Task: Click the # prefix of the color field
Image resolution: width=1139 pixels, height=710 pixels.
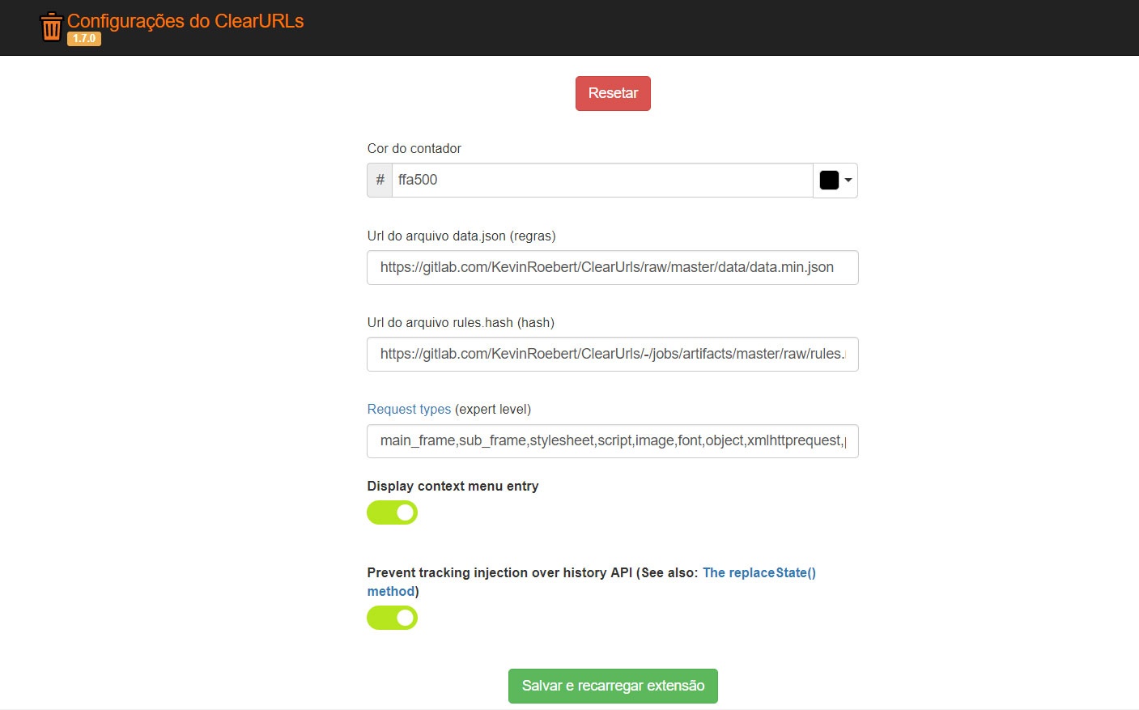Action: (x=380, y=180)
